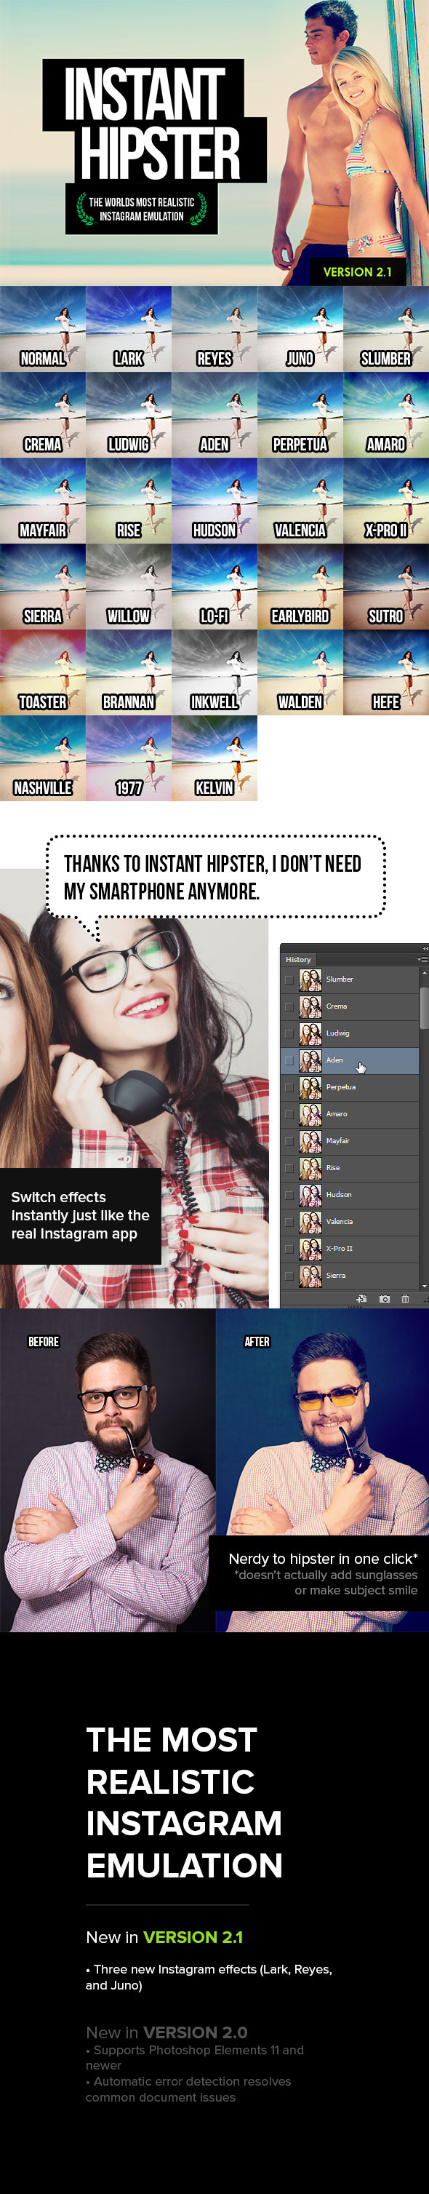
Task: Click the History panel scrollbar thumb
Action: pyautogui.click(x=424, y=1008)
